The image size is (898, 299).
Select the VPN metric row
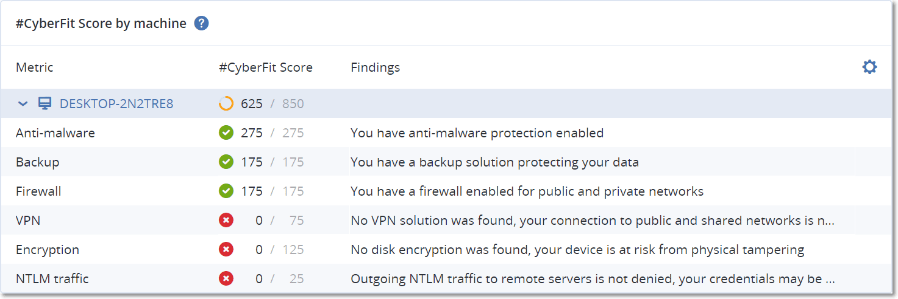click(x=28, y=221)
